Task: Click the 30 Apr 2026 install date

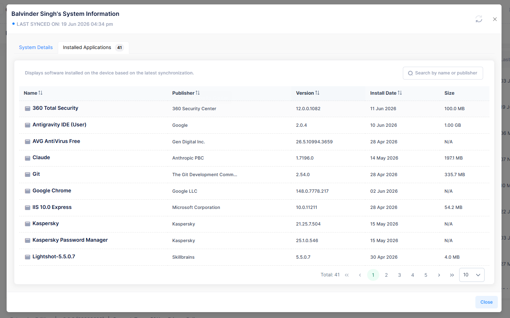Action: (384, 257)
